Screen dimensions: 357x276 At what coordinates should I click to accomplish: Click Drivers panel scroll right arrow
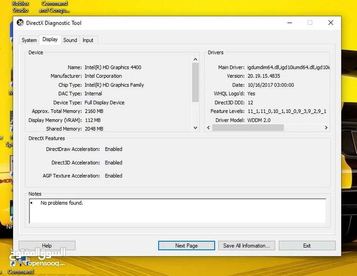pos(326,128)
